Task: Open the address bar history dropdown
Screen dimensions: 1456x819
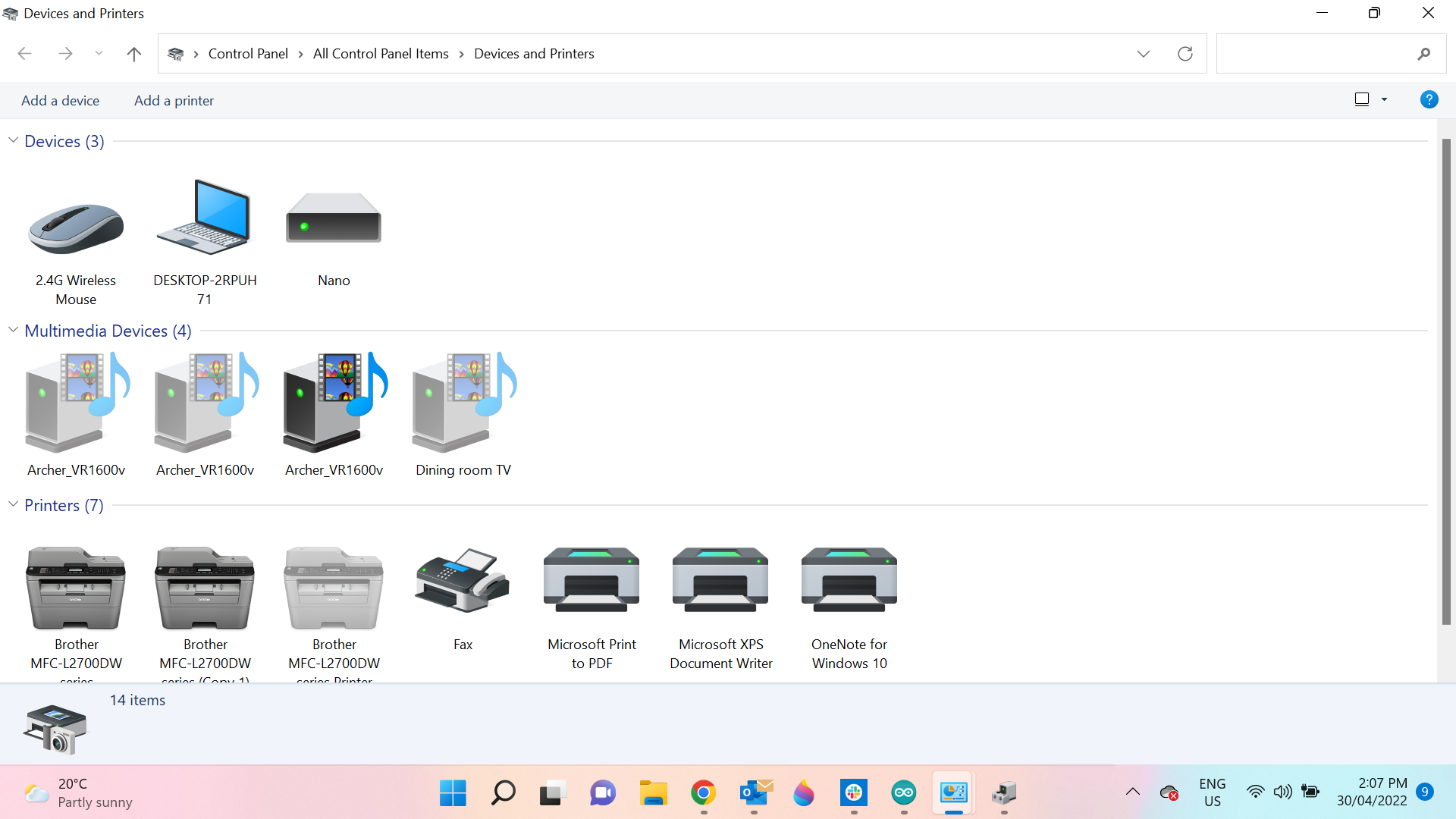Action: tap(1144, 54)
